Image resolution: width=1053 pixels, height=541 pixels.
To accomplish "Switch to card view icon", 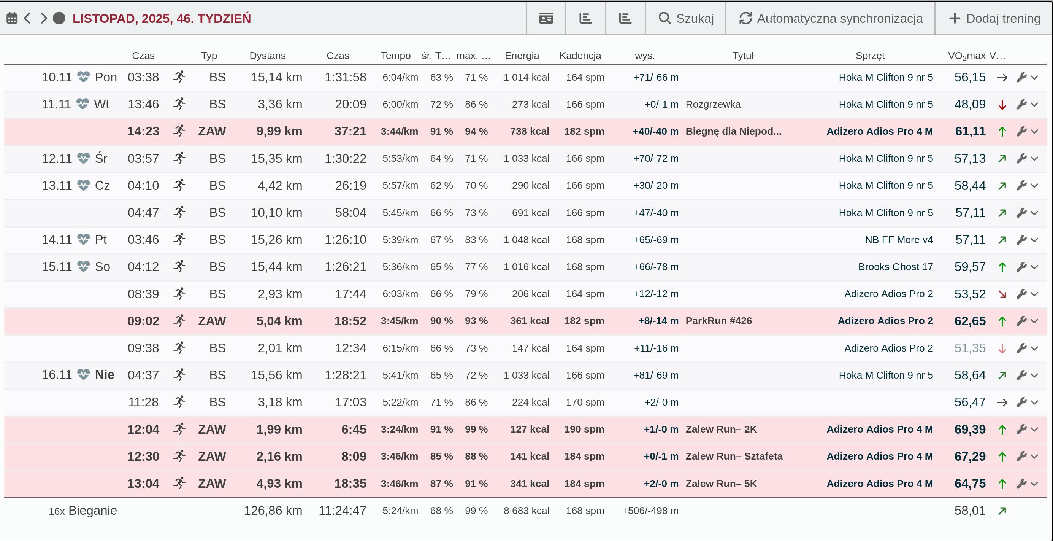I will click(546, 18).
